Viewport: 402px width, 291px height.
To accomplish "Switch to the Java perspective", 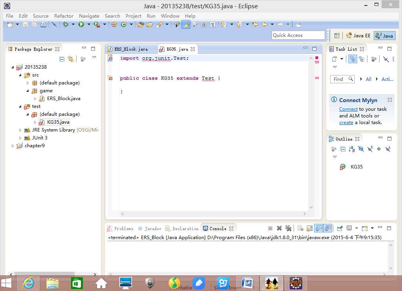I will pos(384,36).
